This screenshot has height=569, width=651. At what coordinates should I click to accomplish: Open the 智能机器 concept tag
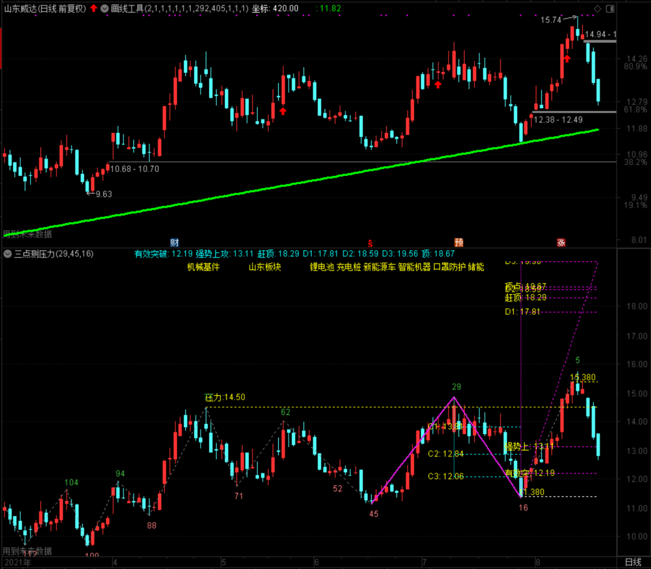414,267
